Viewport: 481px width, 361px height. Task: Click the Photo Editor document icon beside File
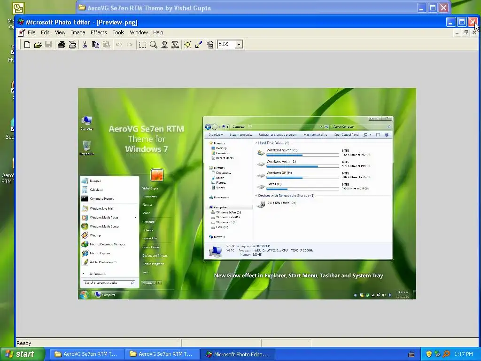[x=22, y=32]
